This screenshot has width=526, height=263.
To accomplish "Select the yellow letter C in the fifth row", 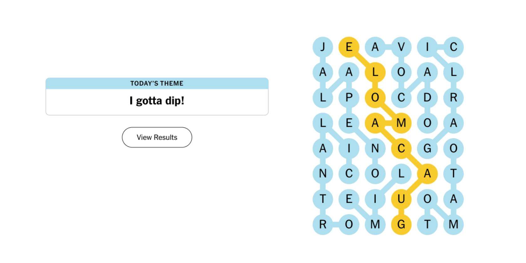I will point(402,149).
